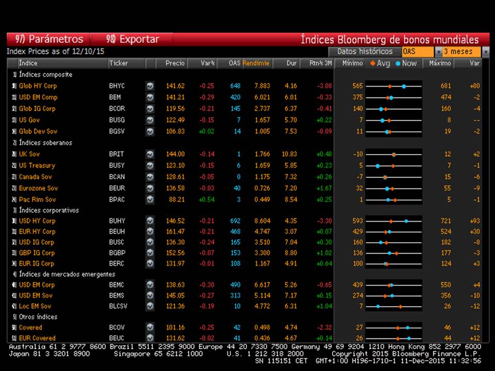495x371 pixels.
Task: Open the OAS field dropdown arrow
Action: (438, 52)
